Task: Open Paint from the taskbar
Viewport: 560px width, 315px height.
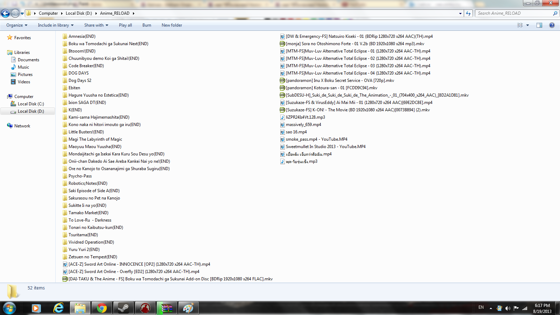Action: [188, 308]
